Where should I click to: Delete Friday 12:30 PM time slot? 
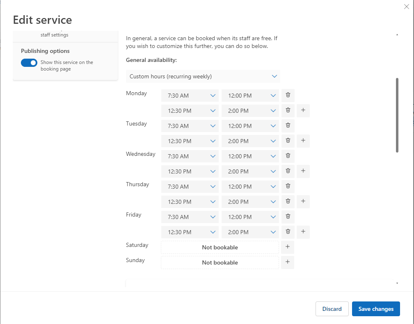click(288, 232)
